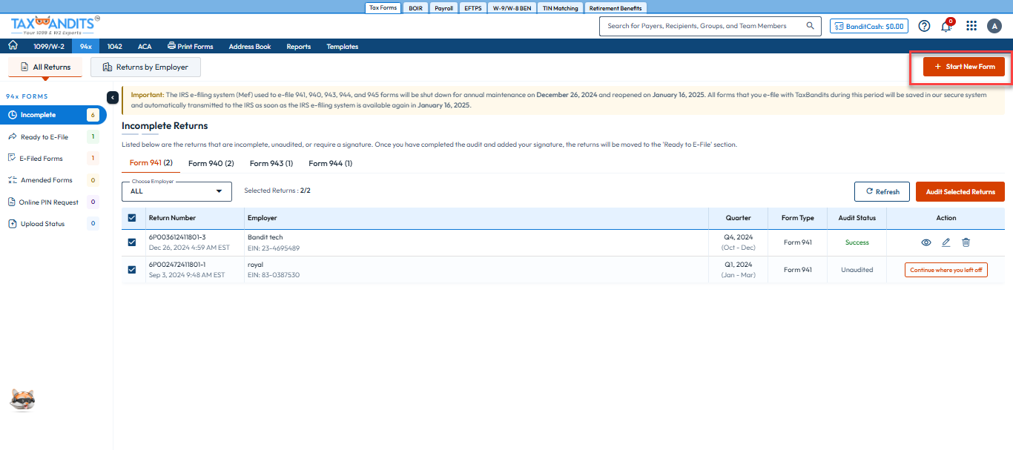Select the All Returns tab
Viewport: 1013px width, 450px height.
(x=45, y=67)
